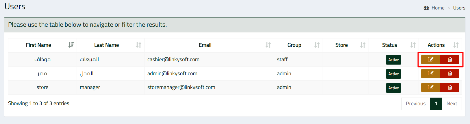Image resolution: width=470 pixels, height=124 pixels.
Task: Sort table by Email column
Action: pyautogui.click(x=209, y=45)
